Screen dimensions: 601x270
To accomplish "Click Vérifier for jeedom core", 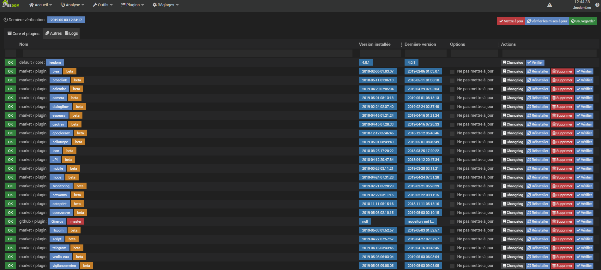I will pyautogui.click(x=535, y=62).
